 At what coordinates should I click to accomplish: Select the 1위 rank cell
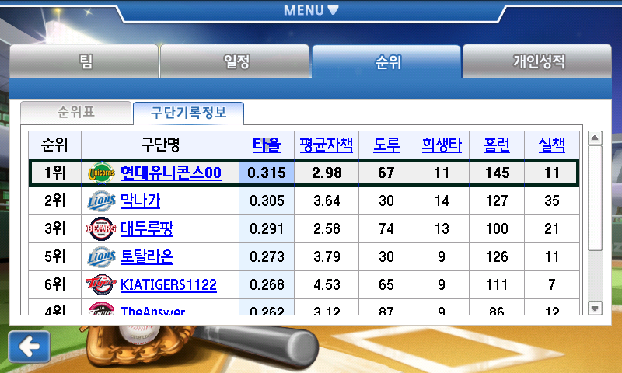coord(54,173)
